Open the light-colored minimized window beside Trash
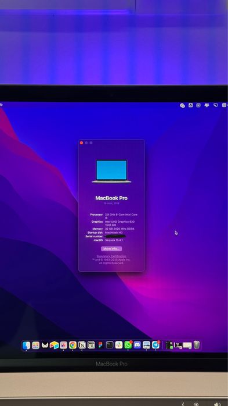 (187, 346)
